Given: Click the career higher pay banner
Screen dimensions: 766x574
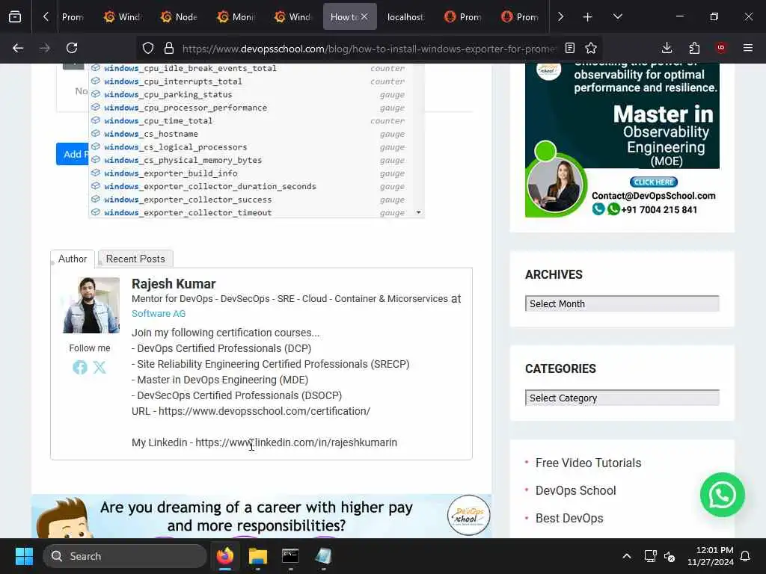Looking at the screenshot, I should (x=261, y=516).
